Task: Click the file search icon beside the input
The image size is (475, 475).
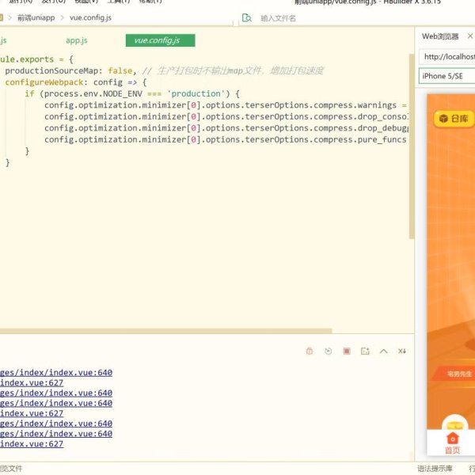Action: [x=247, y=17]
